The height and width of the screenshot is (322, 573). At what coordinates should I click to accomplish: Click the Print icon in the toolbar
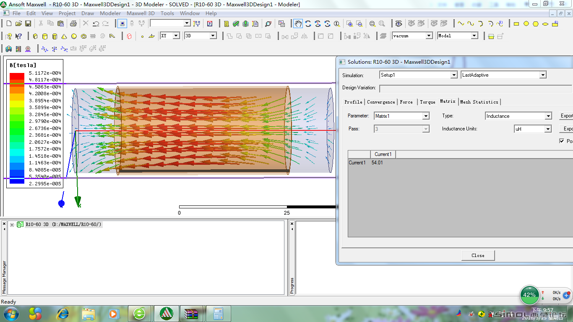click(73, 23)
